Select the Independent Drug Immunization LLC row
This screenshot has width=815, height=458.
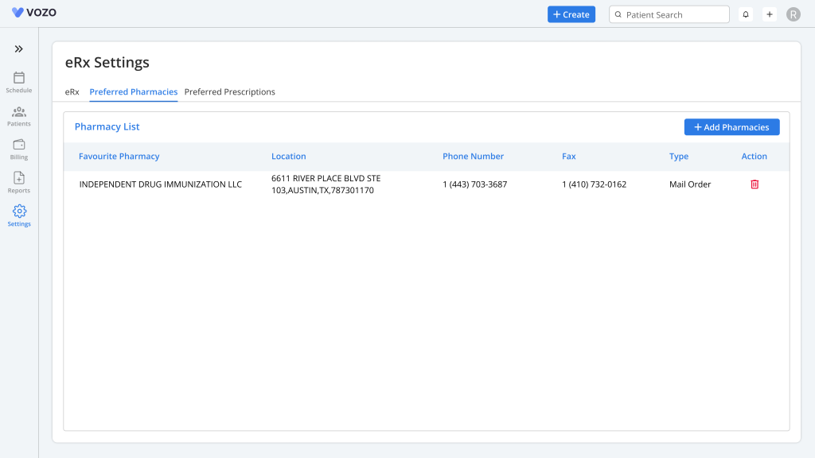point(160,184)
